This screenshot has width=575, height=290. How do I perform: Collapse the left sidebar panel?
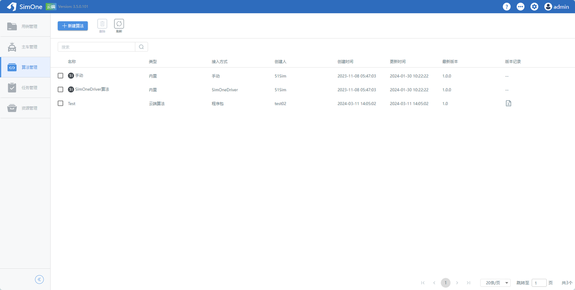click(40, 280)
